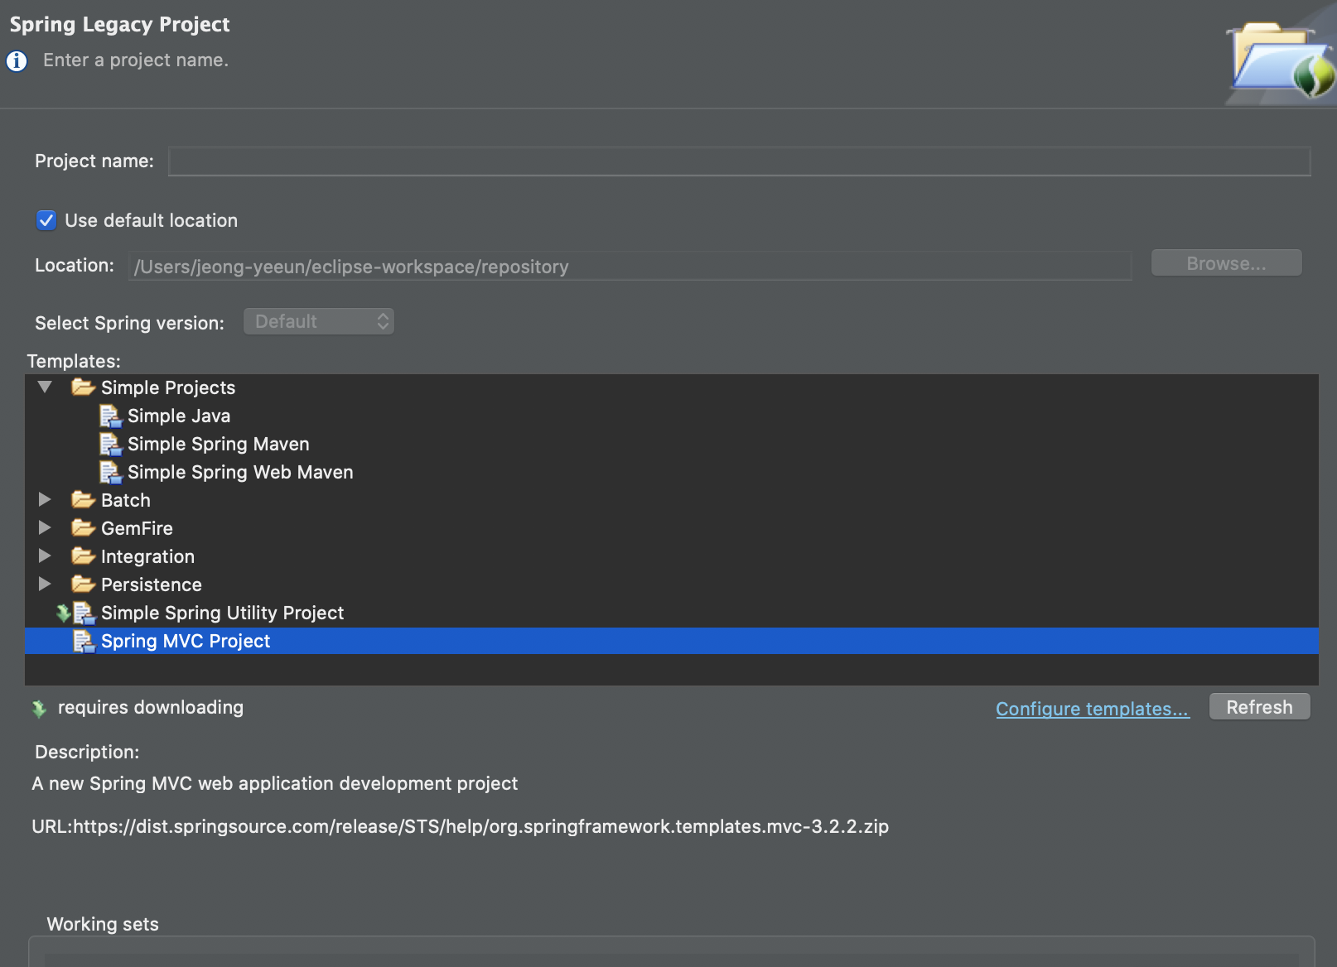Click the requires downloading arrow icon
Viewport: 1337px width, 967px height.
(x=39, y=709)
